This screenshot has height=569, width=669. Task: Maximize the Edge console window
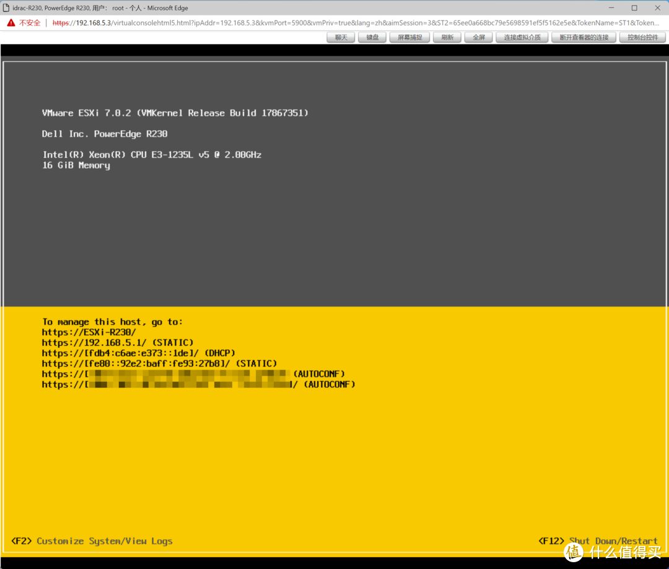pyautogui.click(x=634, y=7)
